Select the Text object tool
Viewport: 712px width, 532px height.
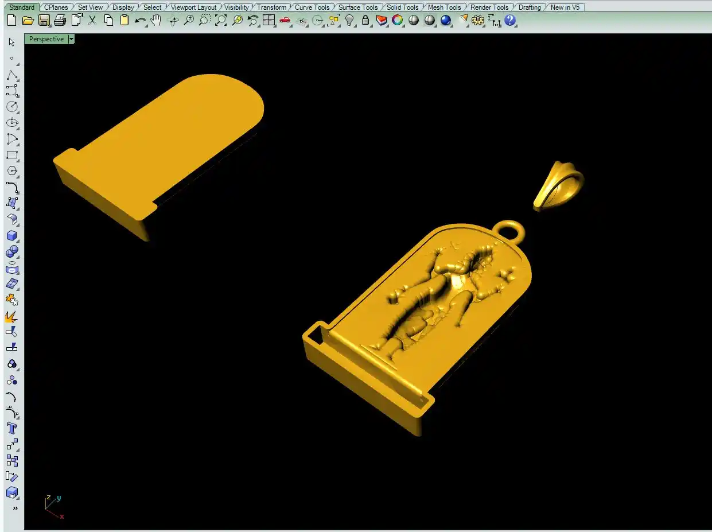(x=11, y=428)
